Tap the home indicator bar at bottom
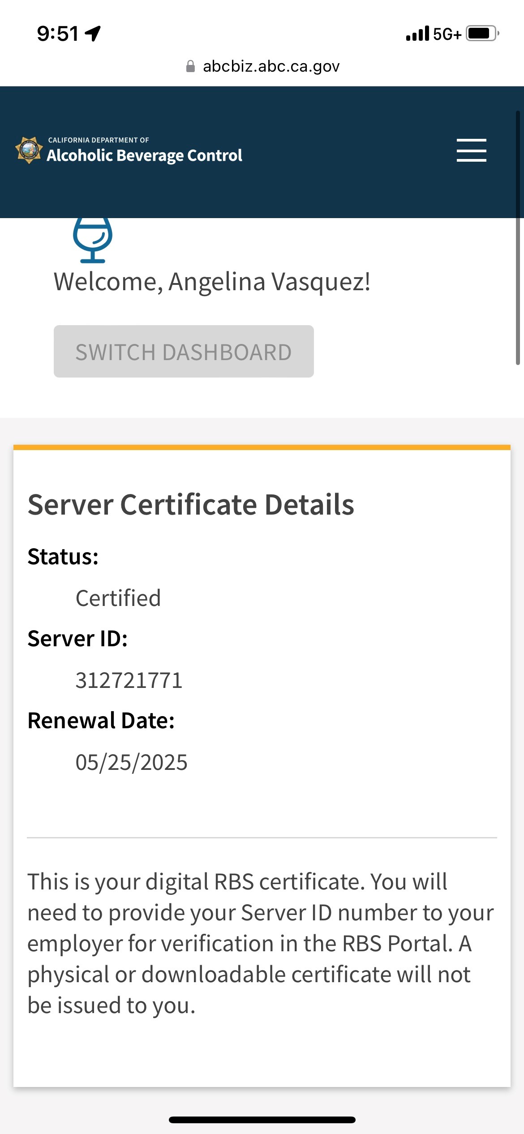Viewport: 524px width, 1134px height. pyautogui.click(x=262, y=1120)
